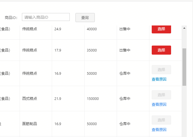Click 出售中 status in the 40000 row

[125, 29]
